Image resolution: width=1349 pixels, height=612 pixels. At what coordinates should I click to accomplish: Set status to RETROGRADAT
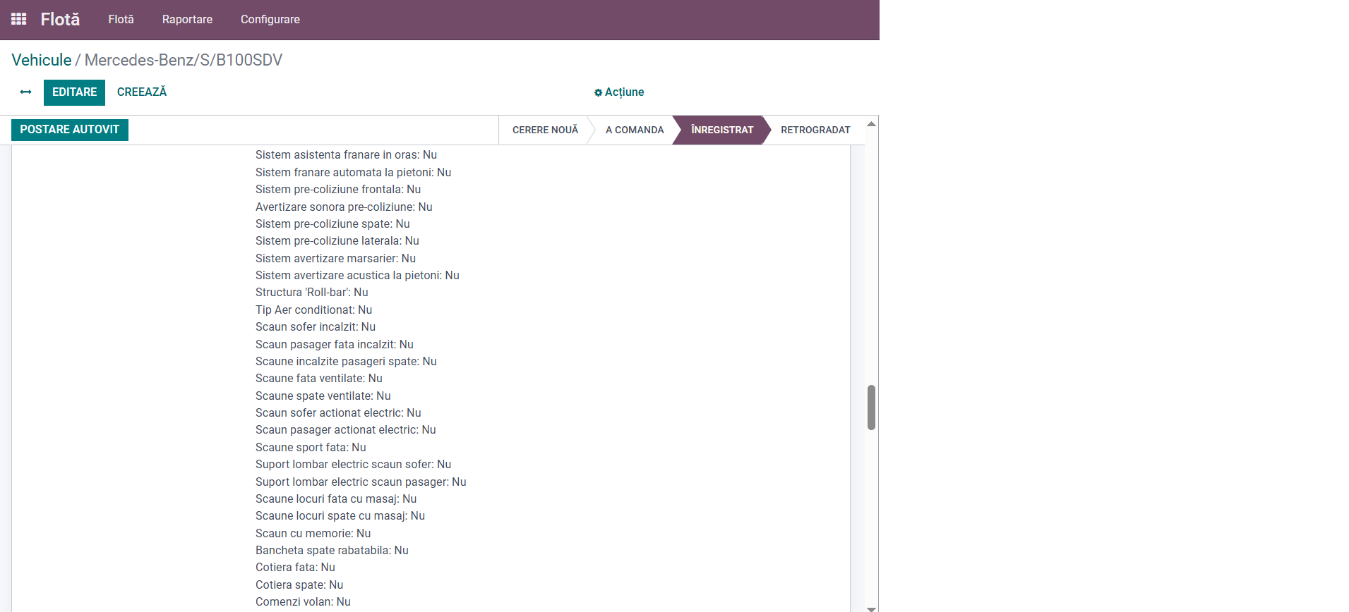[x=815, y=130]
